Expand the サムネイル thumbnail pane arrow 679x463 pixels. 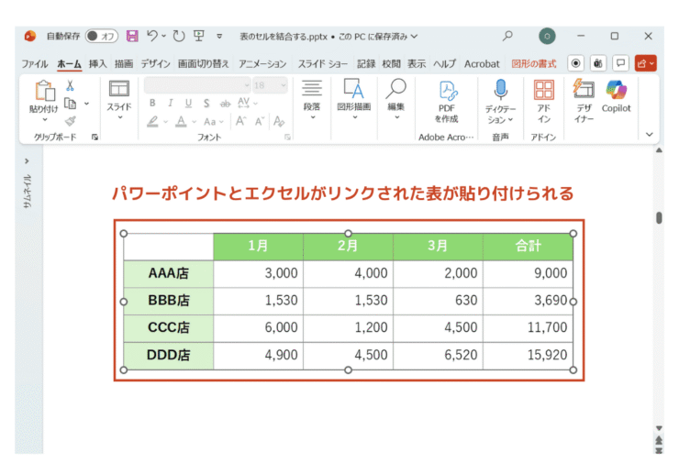(x=27, y=161)
